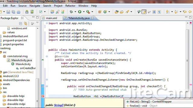Image resolution: width=193 pixels, height=108 pixels.
Task: Open the Android Virtual Device Manager icon
Action: 32,12
